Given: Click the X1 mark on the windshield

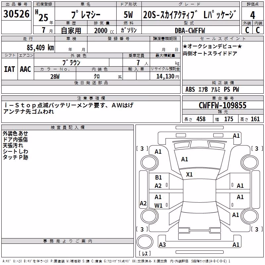Looking at the screenshot, I should (189, 175).
